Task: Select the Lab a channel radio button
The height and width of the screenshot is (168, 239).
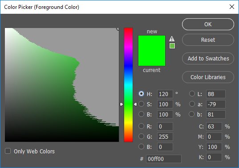Action: 192,104
